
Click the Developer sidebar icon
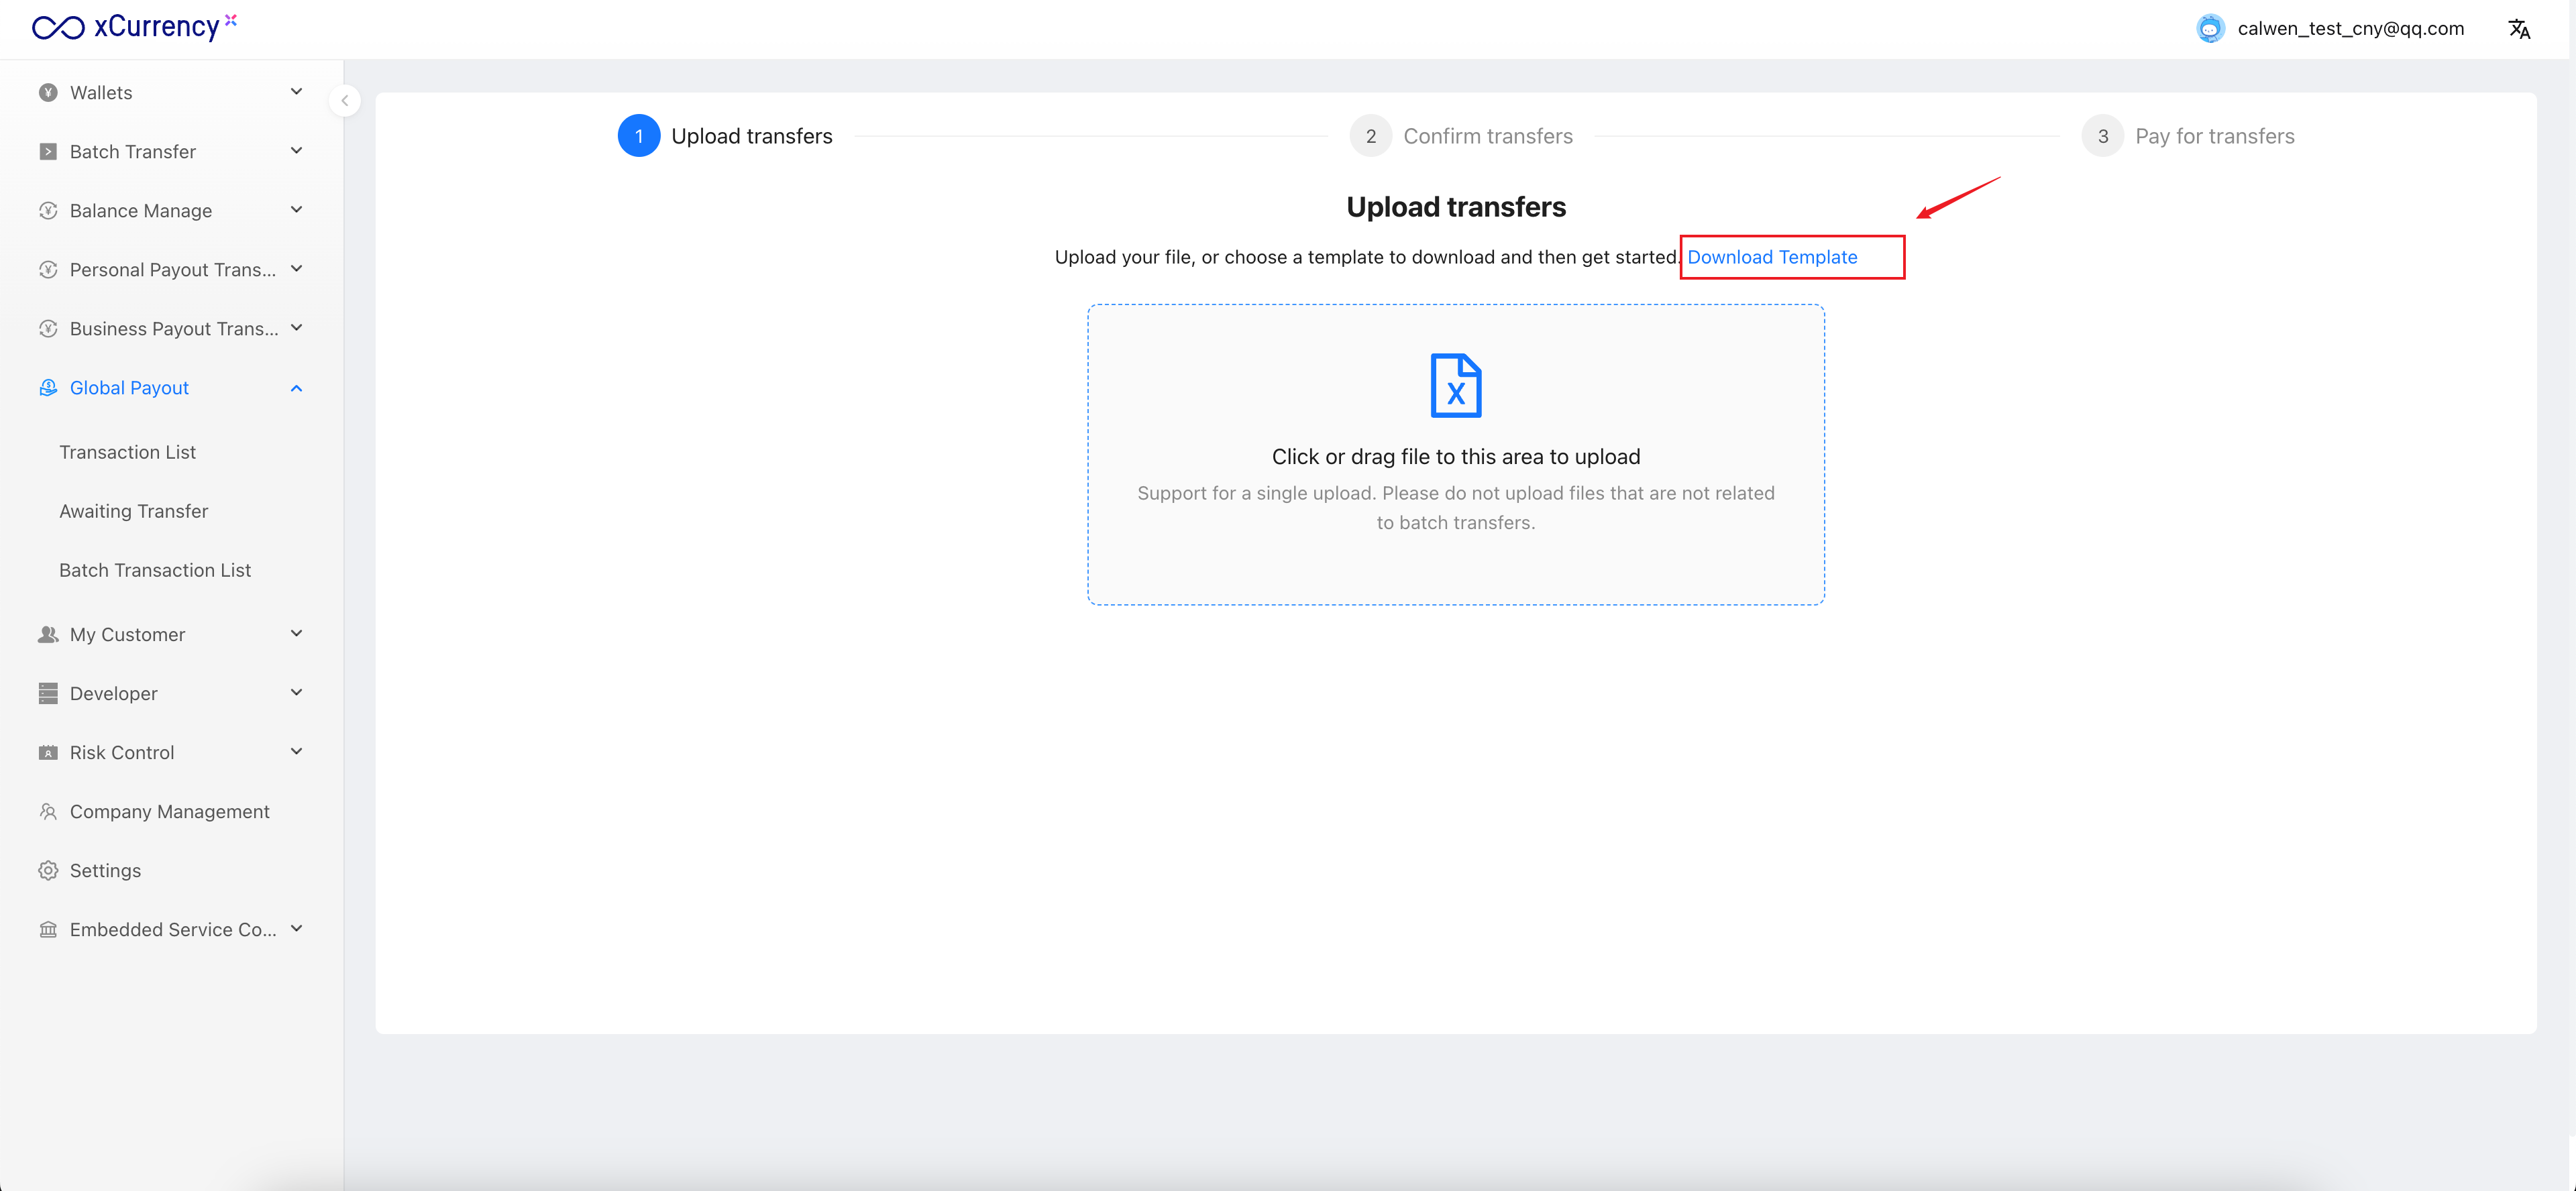(48, 693)
